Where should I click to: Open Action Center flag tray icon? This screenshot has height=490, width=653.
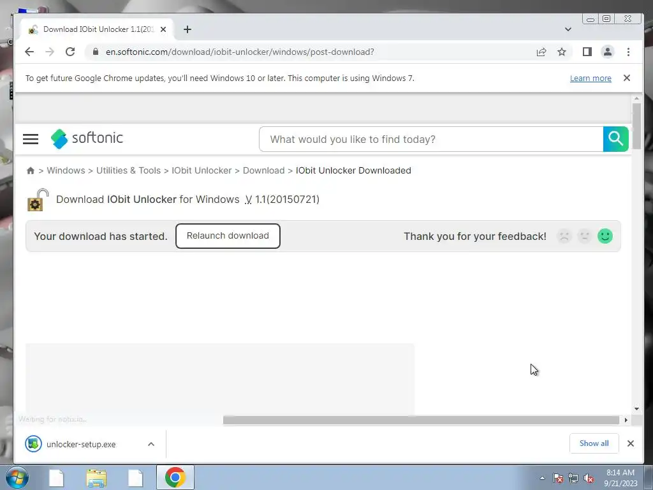pos(558,479)
